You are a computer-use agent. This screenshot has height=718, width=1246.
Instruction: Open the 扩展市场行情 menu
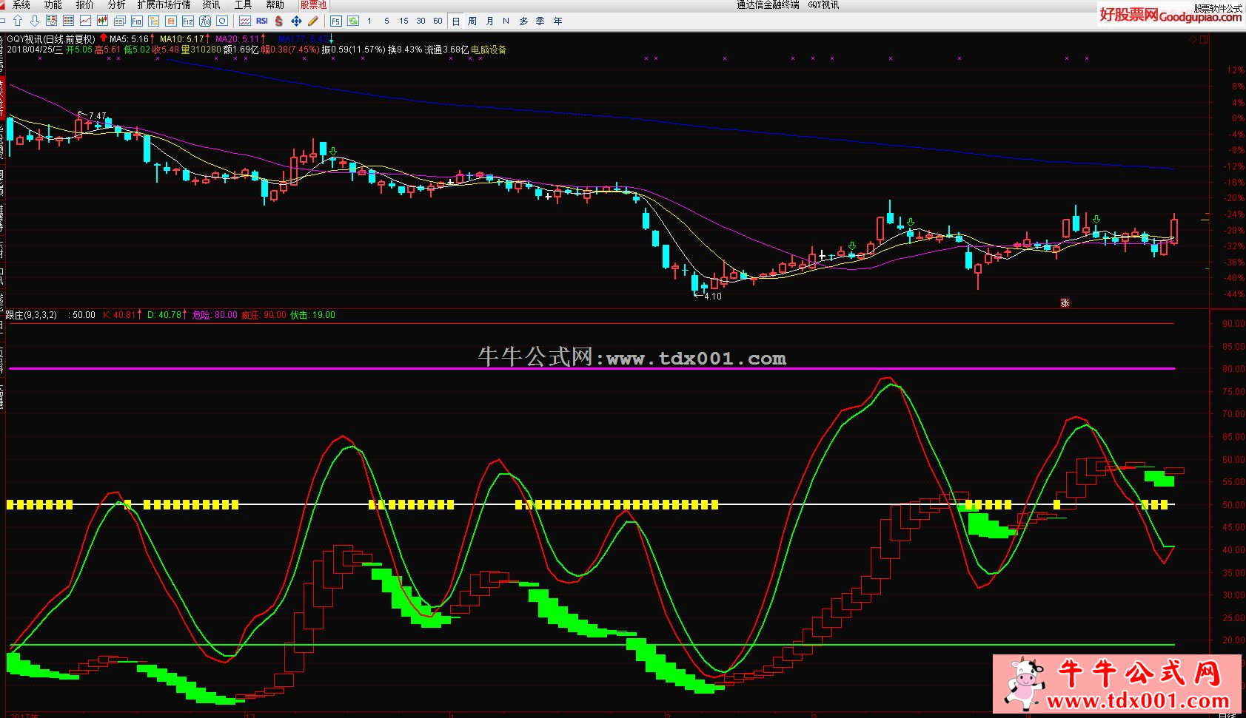click(x=164, y=4)
